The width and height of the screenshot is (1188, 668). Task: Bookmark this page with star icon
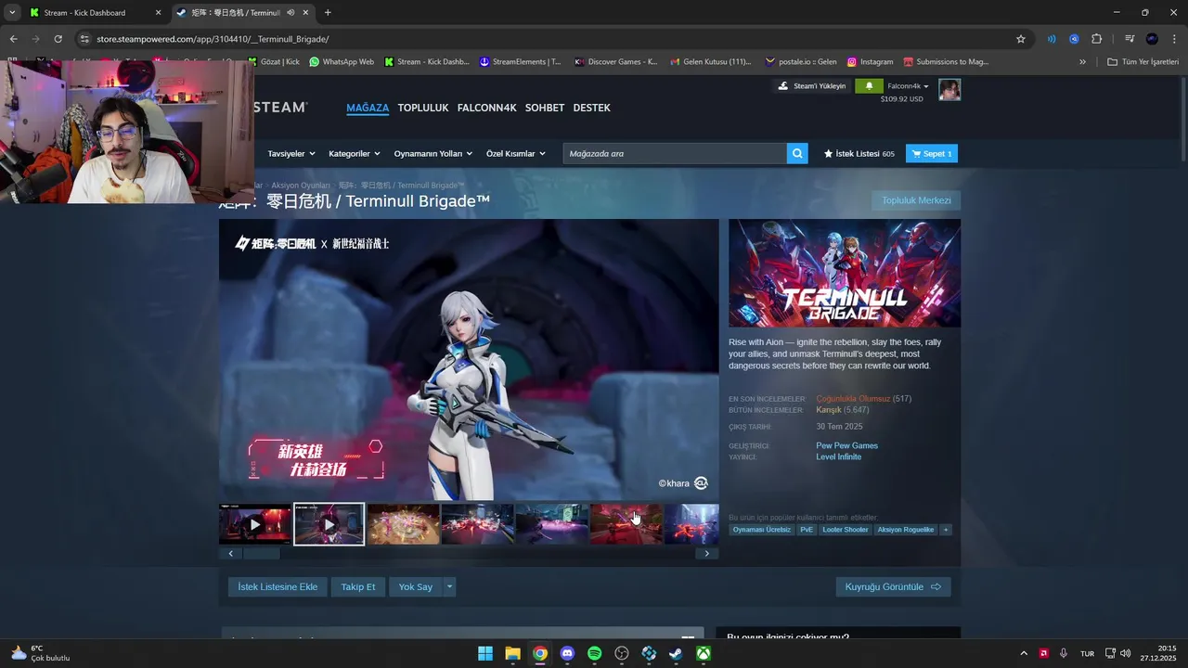coord(1021,39)
